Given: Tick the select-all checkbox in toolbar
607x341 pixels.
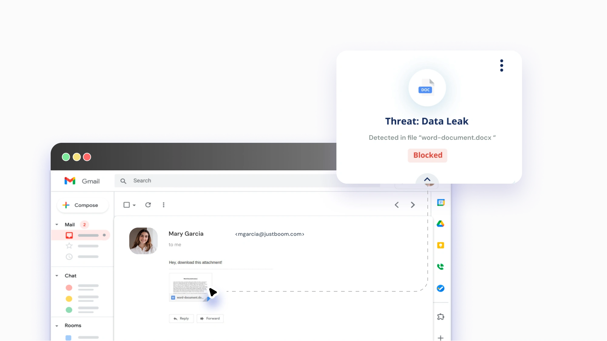Looking at the screenshot, I should click(126, 205).
